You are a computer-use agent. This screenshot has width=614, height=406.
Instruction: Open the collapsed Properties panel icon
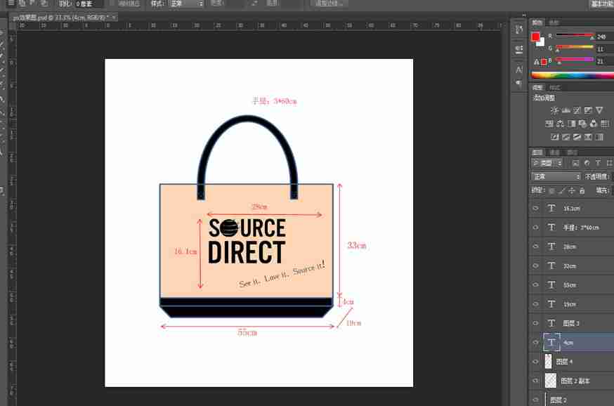(519, 49)
